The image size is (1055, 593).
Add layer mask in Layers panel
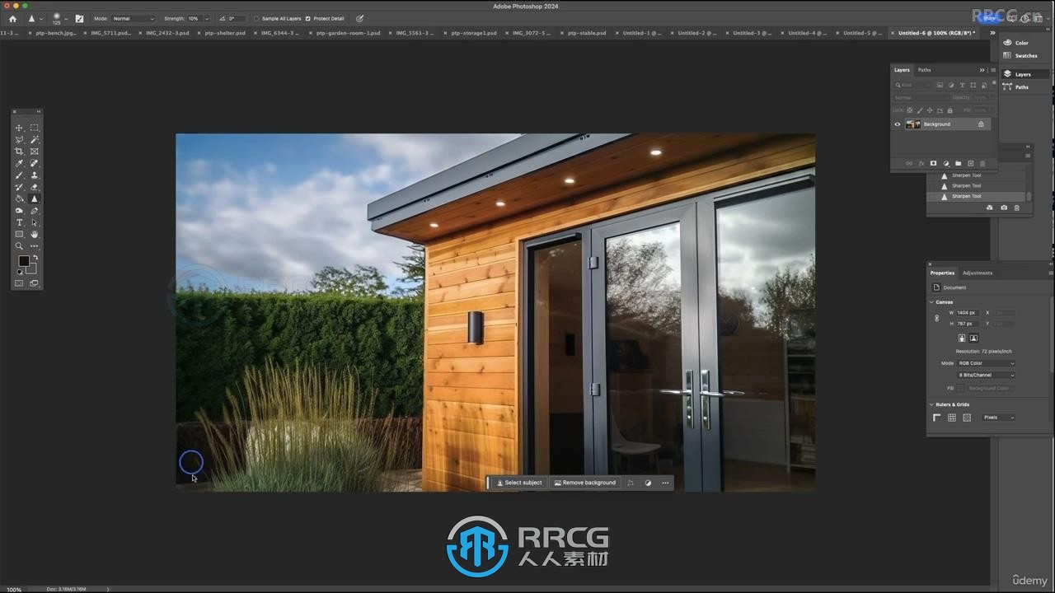point(933,163)
